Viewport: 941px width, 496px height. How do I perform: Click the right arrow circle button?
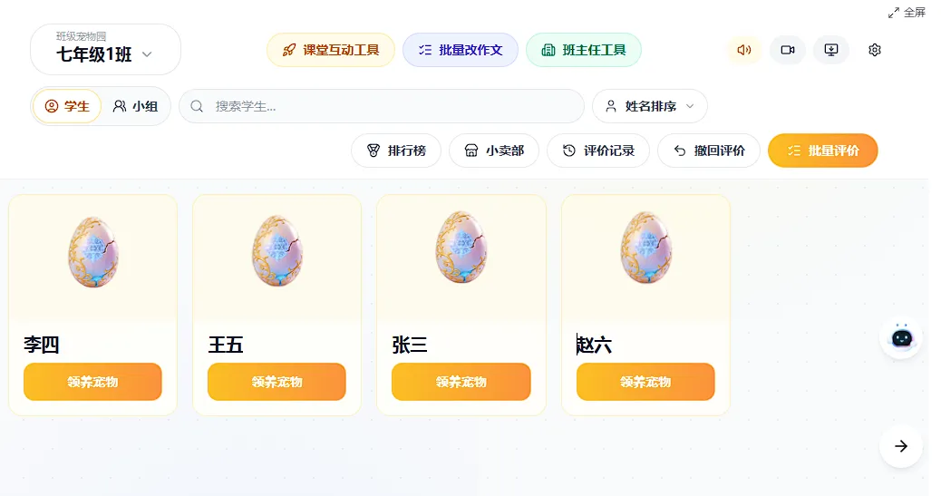point(901,446)
